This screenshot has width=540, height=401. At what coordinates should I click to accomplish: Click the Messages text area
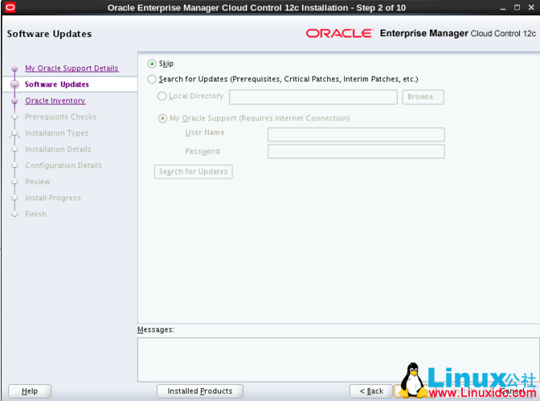[338, 360]
